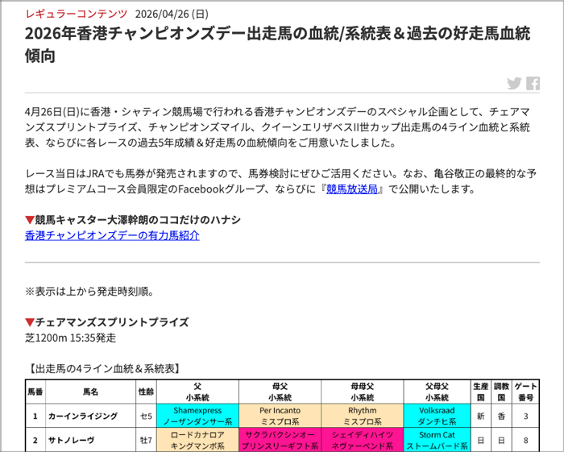Click the 【出走馬の4ライン血統＆系統表】 caption
Viewport: 564px width, 452px height.
[104, 368]
